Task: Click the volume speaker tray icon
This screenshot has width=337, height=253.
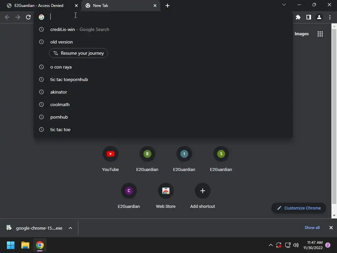Action: tap(296, 245)
